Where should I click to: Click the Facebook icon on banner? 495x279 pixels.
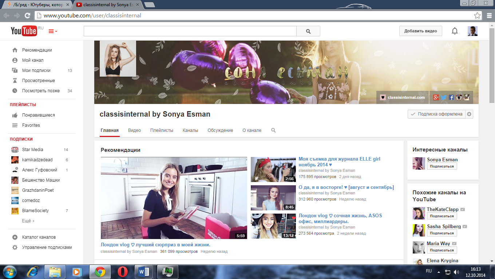[x=451, y=97]
